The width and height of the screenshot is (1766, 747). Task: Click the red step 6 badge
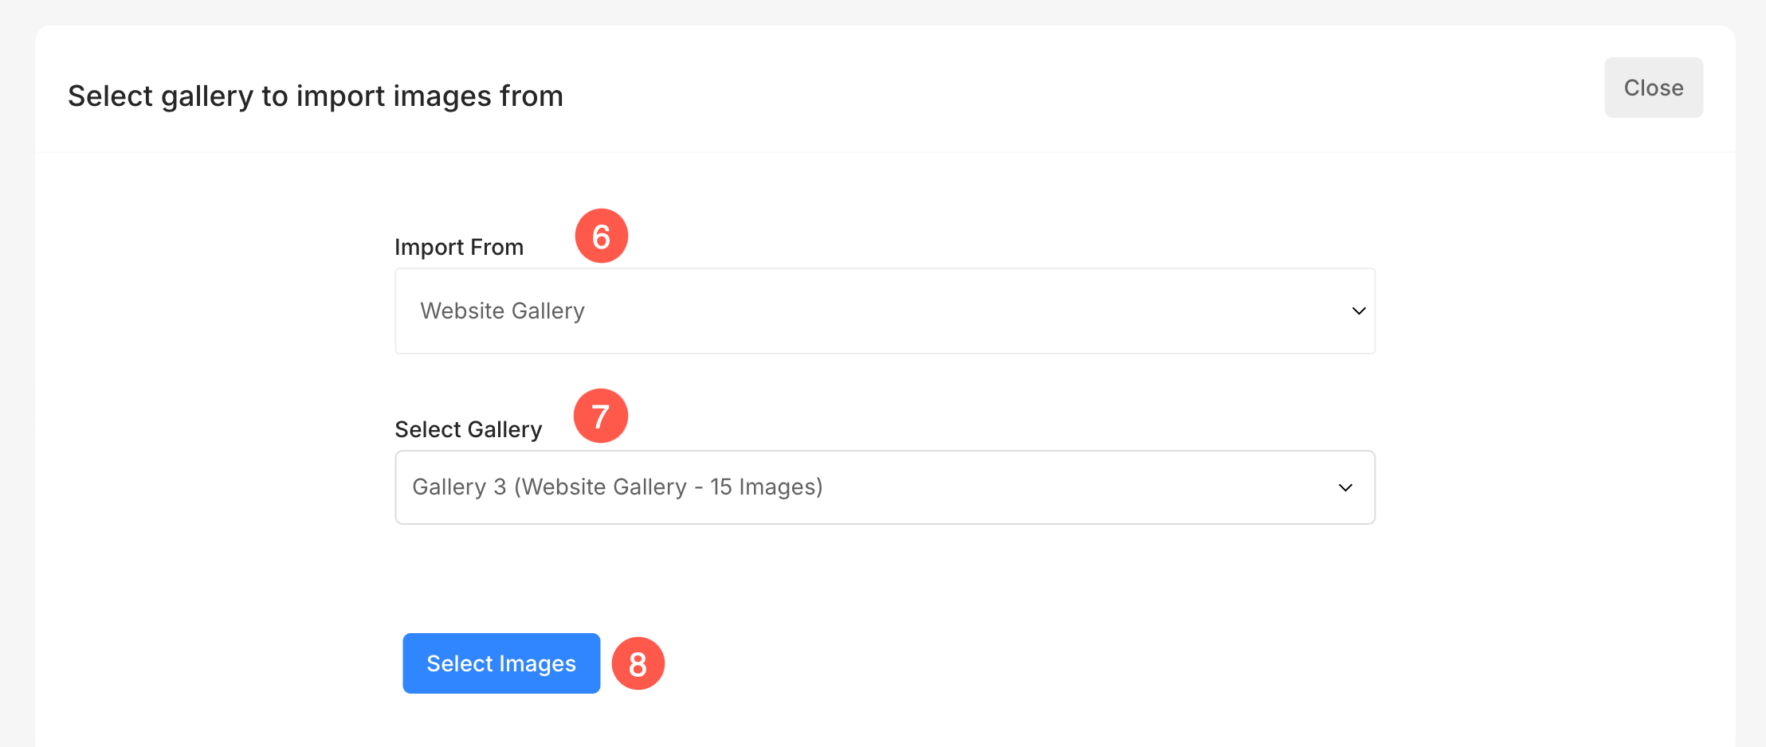tap(602, 236)
